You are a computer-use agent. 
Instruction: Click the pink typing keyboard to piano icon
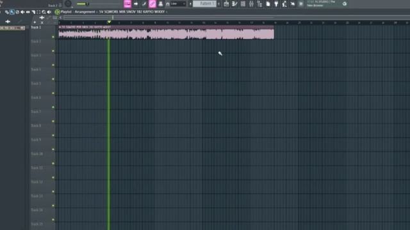coord(127,4)
